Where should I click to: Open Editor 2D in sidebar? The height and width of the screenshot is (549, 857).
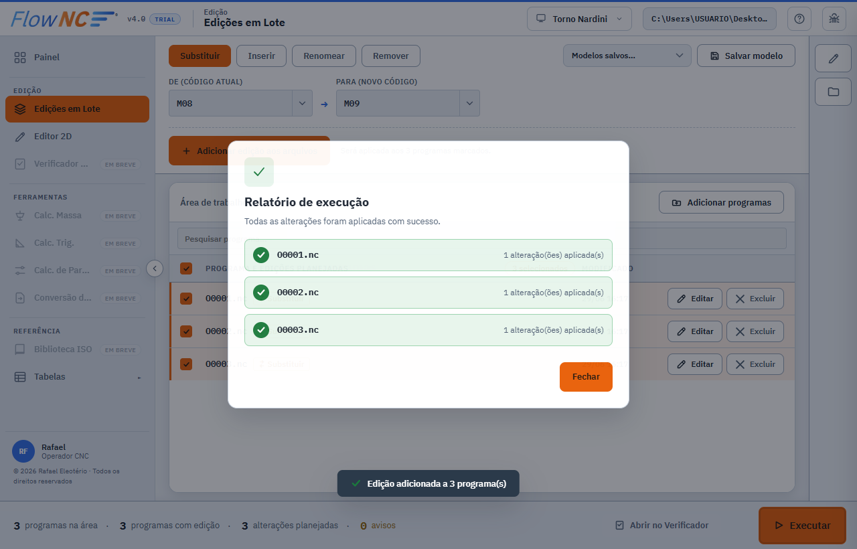tap(77, 137)
